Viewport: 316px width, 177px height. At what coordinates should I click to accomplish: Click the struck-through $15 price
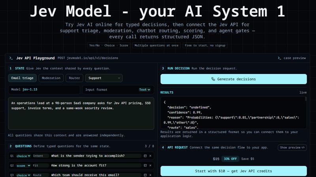(x=216, y=159)
